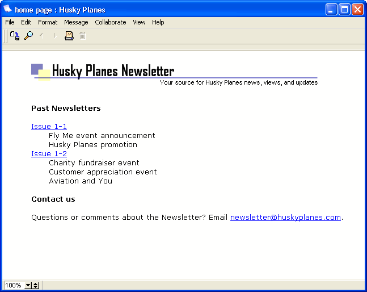Click the magnifying glass Find icon
367x292 pixels.
coord(28,36)
